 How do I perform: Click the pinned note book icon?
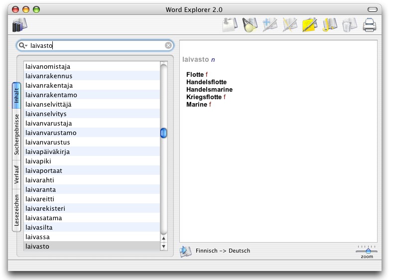pyautogui.click(x=230, y=25)
